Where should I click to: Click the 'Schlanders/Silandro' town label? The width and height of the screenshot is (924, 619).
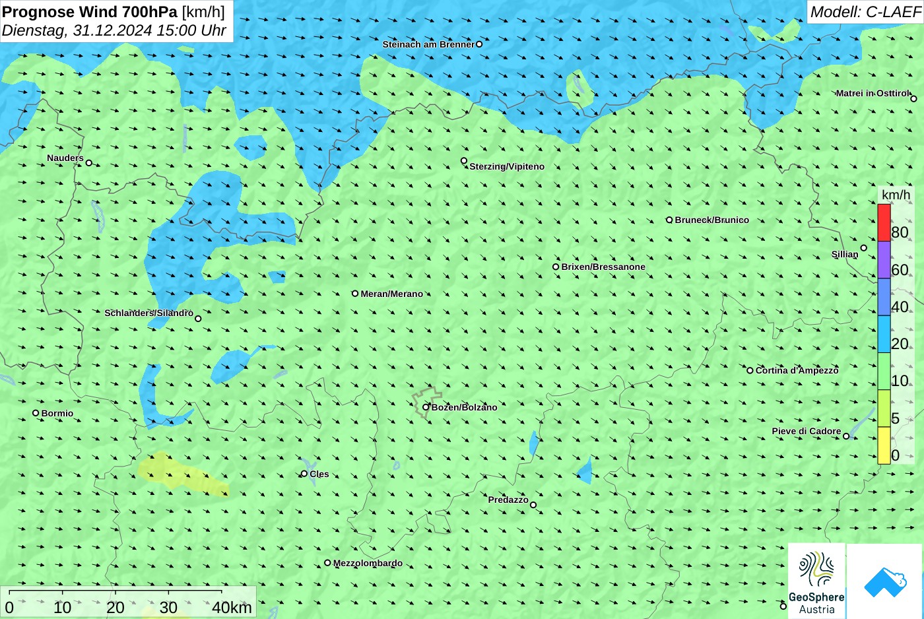[x=149, y=313]
